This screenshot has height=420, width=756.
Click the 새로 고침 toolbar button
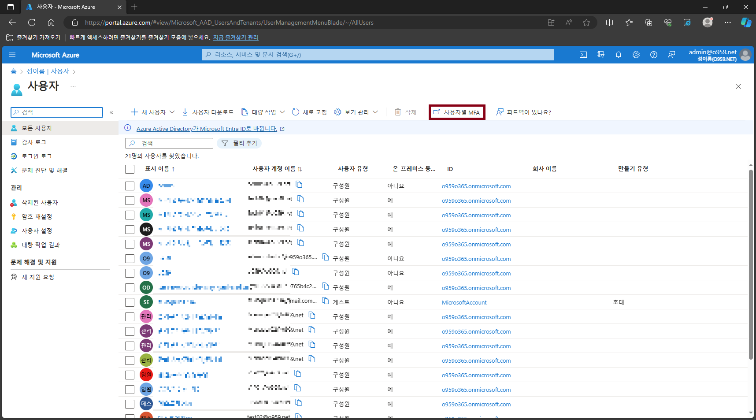(309, 112)
